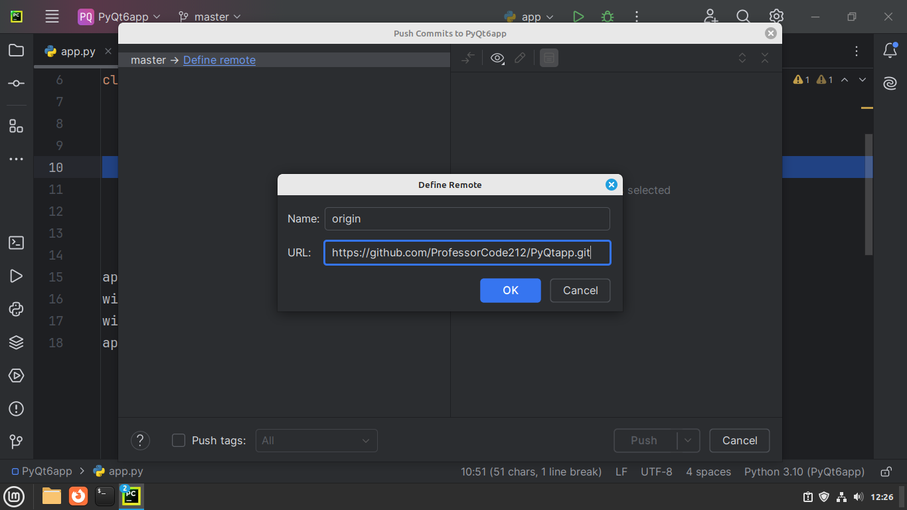Debug the app configuration
The height and width of the screenshot is (510, 907).
click(x=607, y=17)
